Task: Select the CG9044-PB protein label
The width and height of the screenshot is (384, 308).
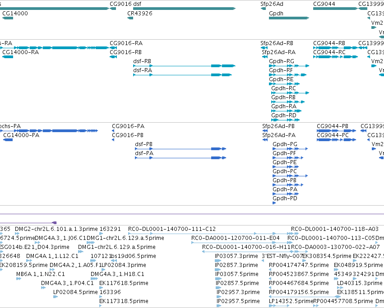Action: coord(333,126)
